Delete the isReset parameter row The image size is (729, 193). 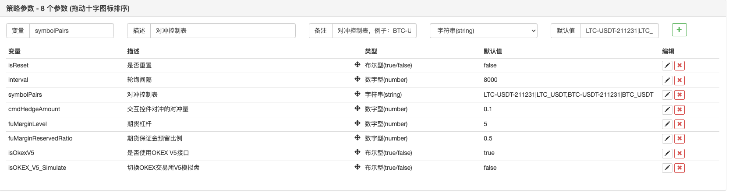pos(679,66)
